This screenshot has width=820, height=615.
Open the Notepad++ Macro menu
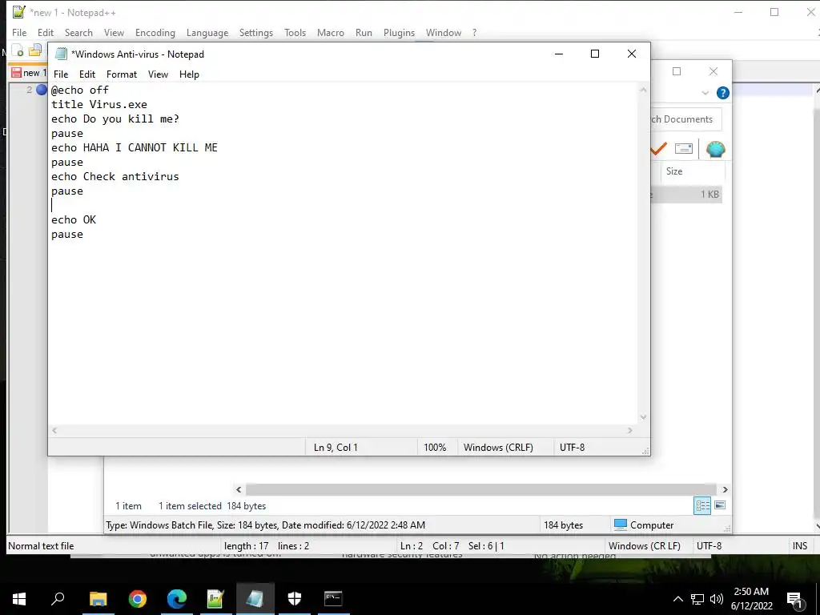[331, 32]
